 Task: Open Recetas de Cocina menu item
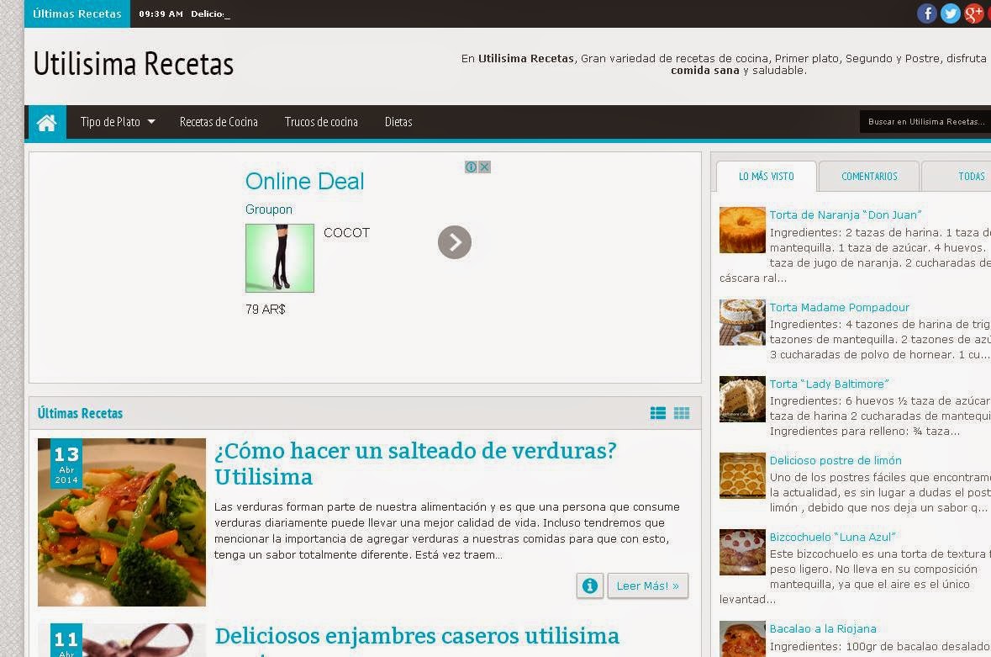pyautogui.click(x=219, y=122)
